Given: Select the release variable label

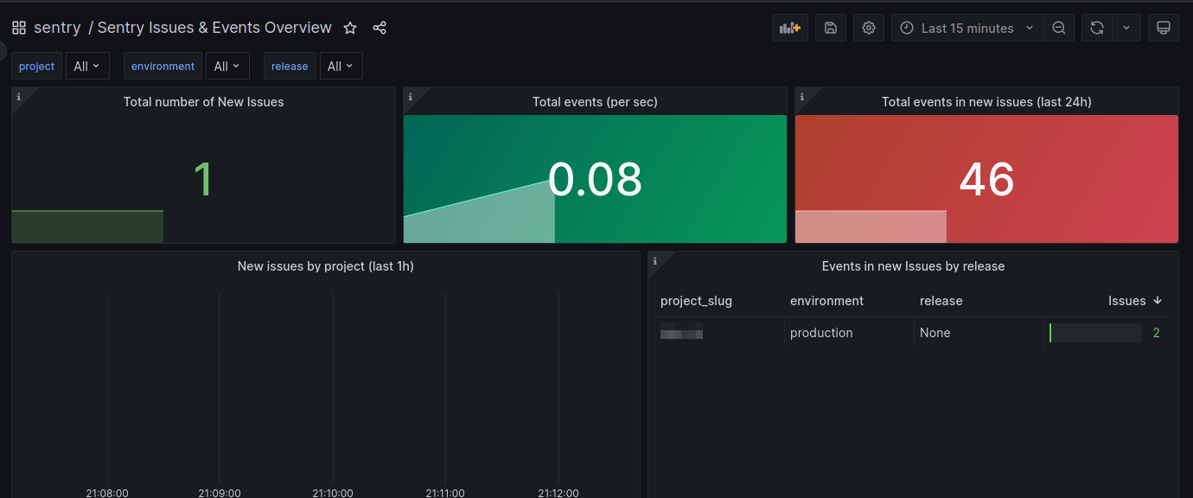Looking at the screenshot, I should tap(289, 66).
